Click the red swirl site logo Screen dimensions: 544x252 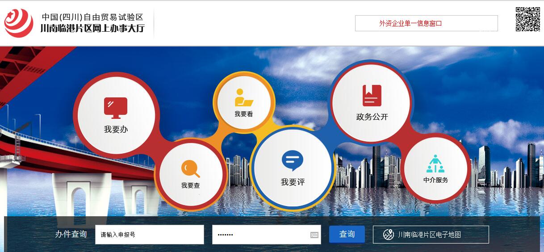(x=18, y=23)
